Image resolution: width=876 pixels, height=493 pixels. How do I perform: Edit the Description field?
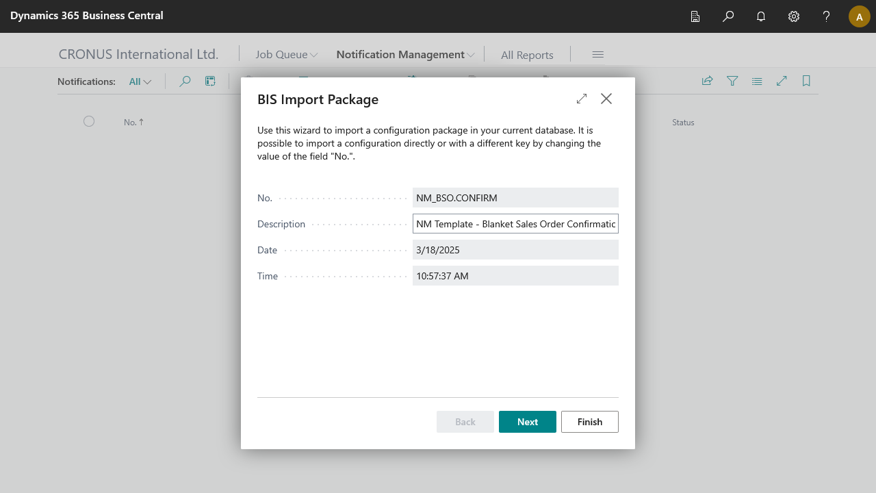tap(515, 224)
